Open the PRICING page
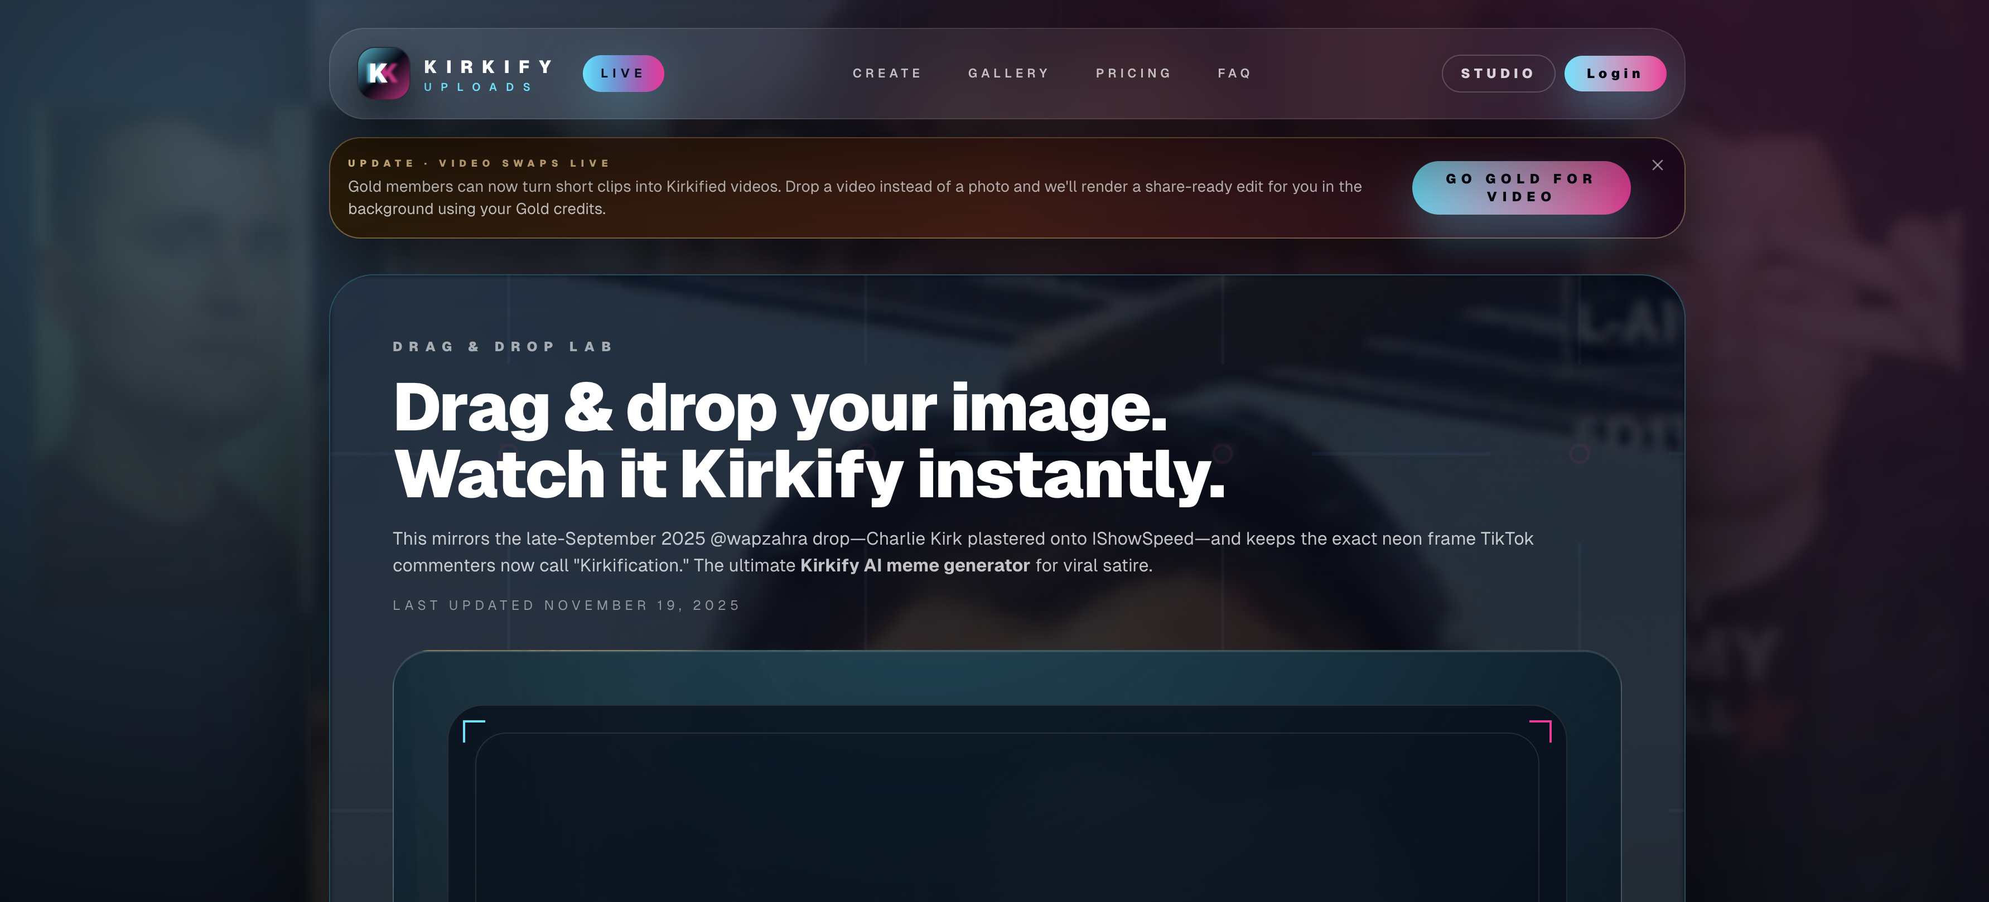This screenshot has width=1989, height=902. pos(1133,73)
